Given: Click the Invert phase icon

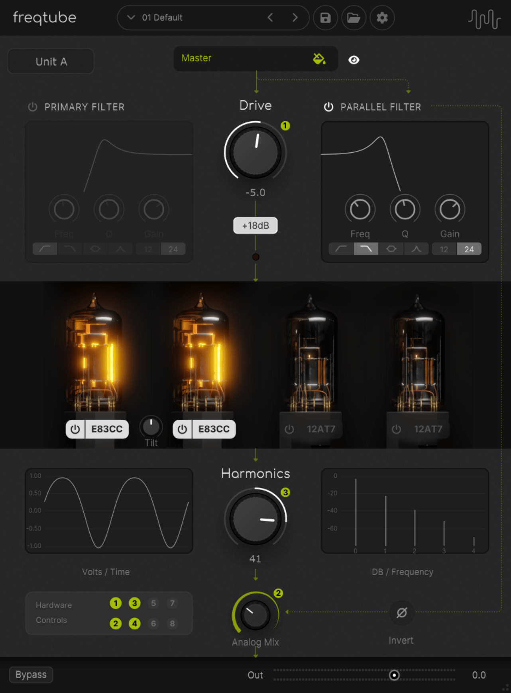Looking at the screenshot, I should pyautogui.click(x=401, y=612).
